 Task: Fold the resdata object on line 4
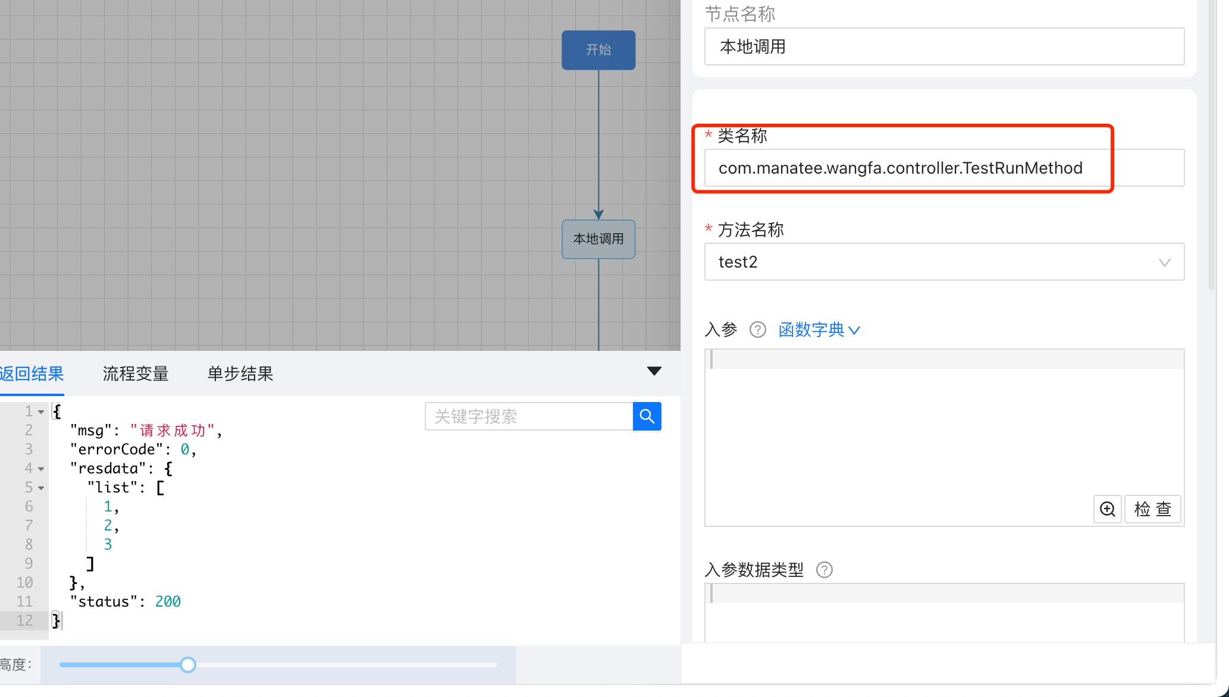[x=41, y=469]
